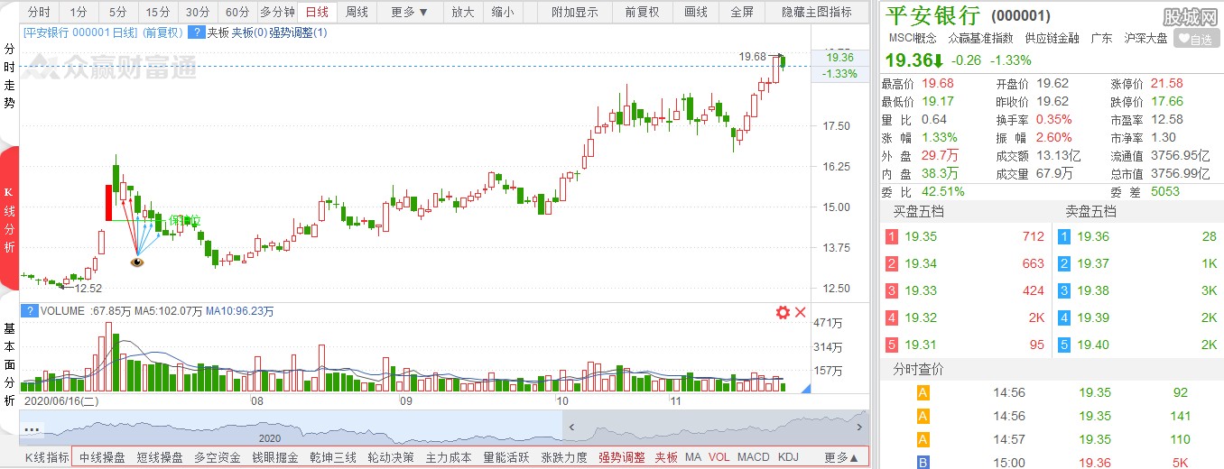This screenshot has height=469, width=1224.
Task: Open the 供应链金融 tag
Action: pyautogui.click(x=1052, y=38)
